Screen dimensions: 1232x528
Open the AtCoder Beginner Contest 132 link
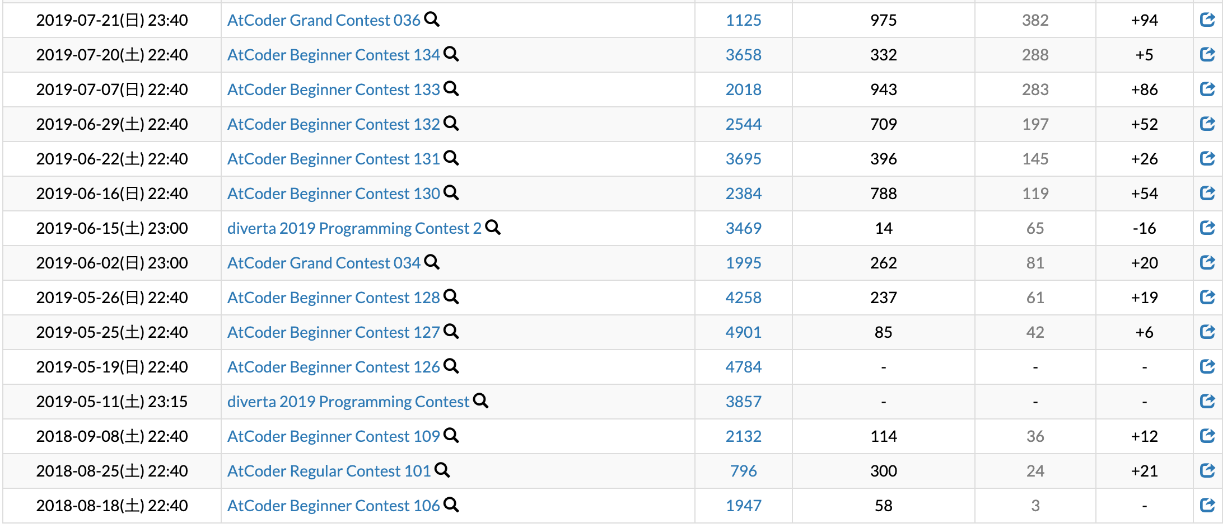pyautogui.click(x=333, y=124)
